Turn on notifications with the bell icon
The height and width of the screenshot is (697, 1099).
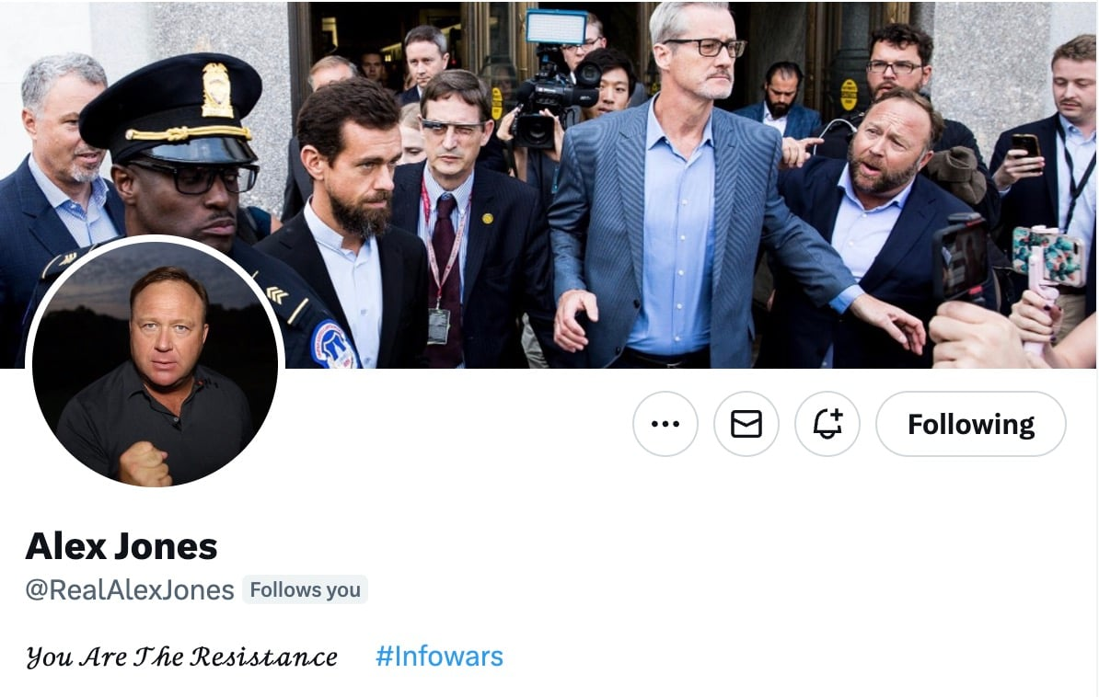point(827,424)
